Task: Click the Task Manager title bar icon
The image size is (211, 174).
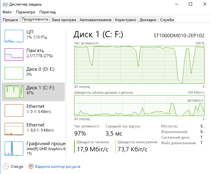Action: coord(5,4)
